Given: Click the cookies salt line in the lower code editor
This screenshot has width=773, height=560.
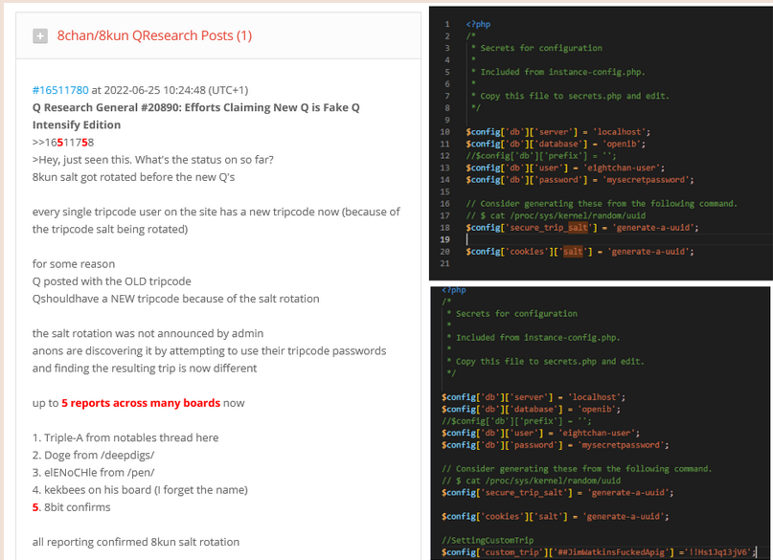Looking at the screenshot, I should pyautogui.click(x=556, y=517).
